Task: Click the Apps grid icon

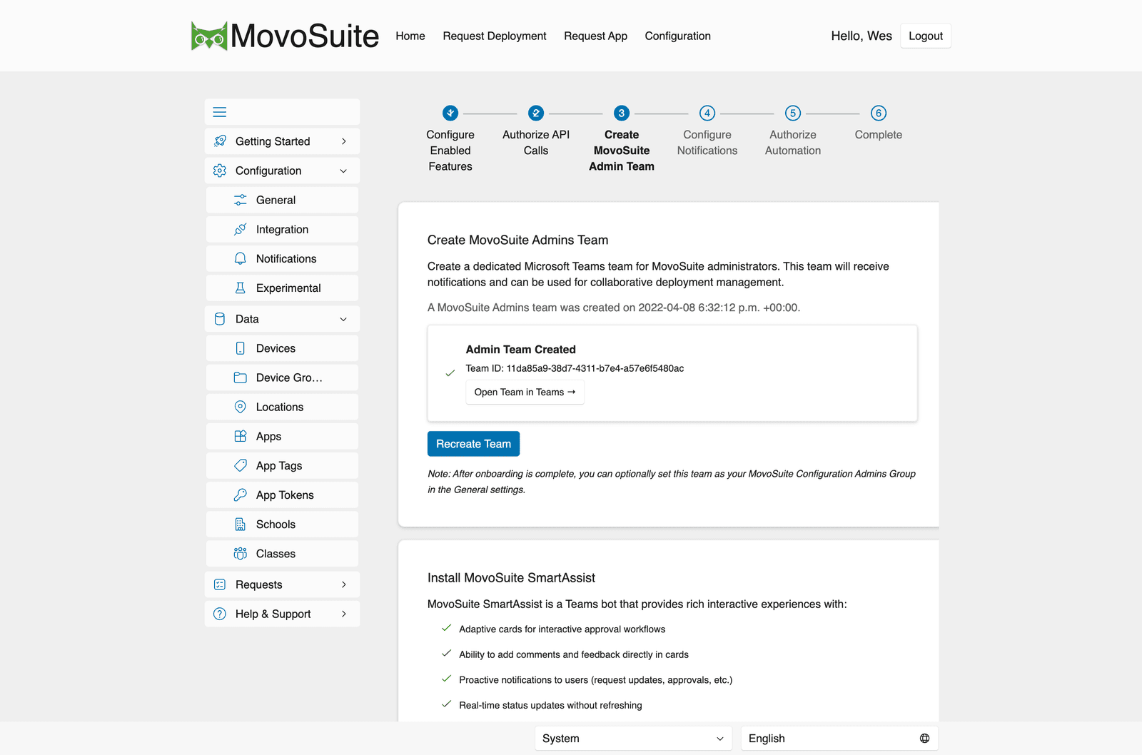Action: click(241, 436)
